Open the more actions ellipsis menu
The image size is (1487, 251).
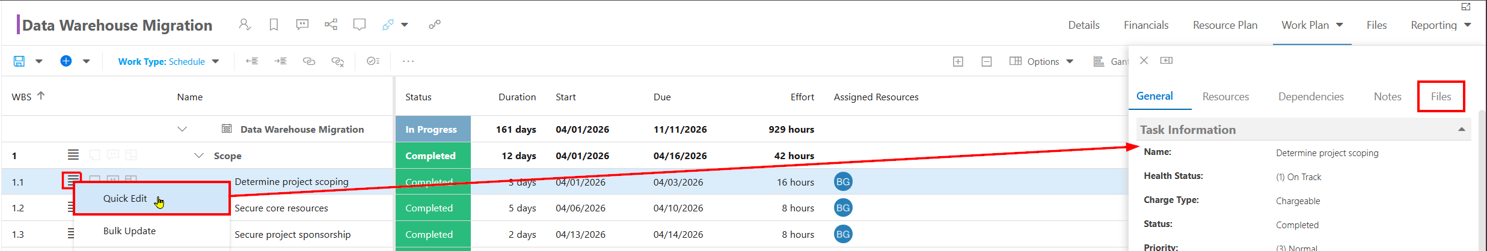click(x=408, y=61)
